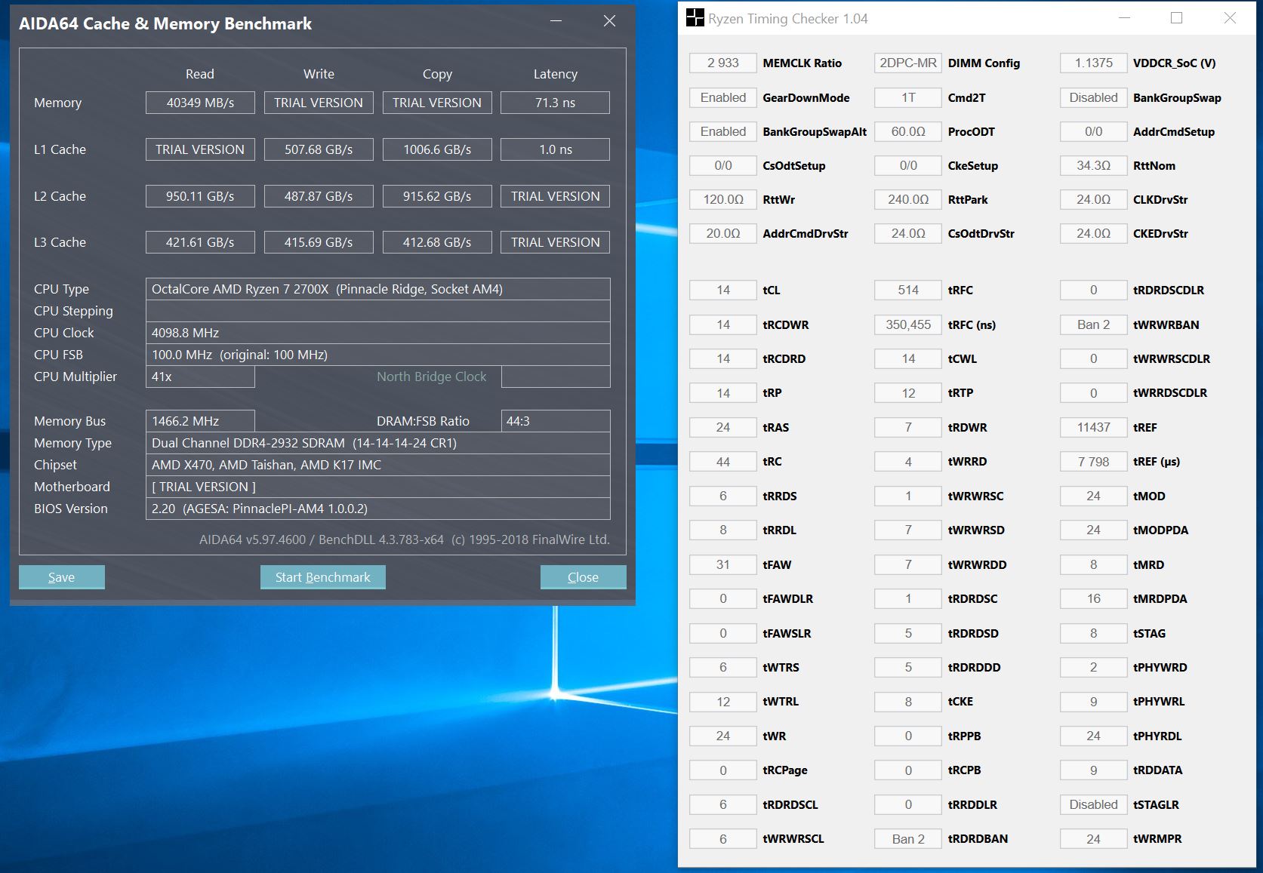
Task: Click the tMRDPDA value 16
Action: (1094, 599)
